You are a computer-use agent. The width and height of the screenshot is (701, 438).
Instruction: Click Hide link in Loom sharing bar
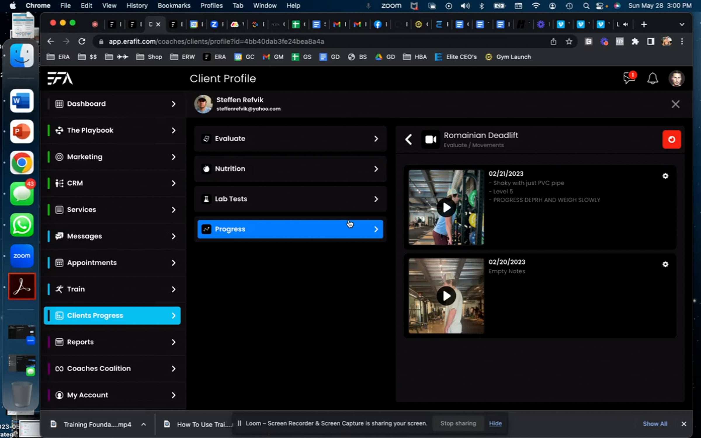coord(495,423)
